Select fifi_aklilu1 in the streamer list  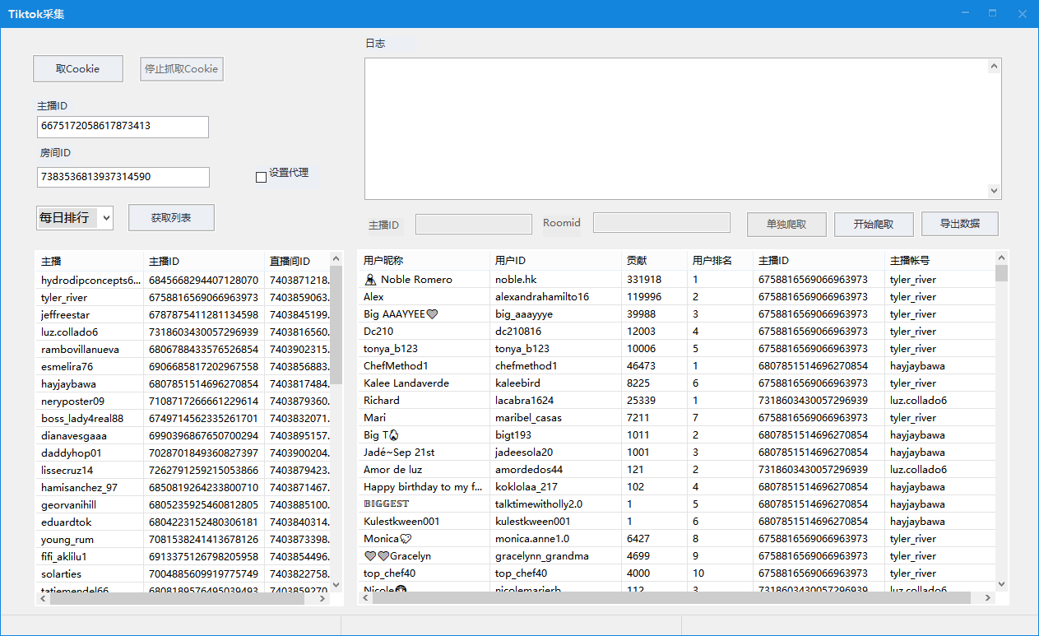183,556
